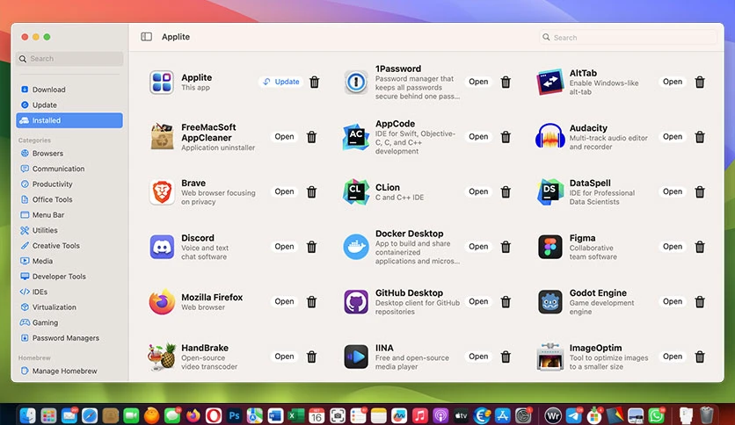The width and height of the screenshot is (735, 425).
Task: Uninstall AppCode using its trash icon
Action: pyautogui.click(x=506, y=137)
